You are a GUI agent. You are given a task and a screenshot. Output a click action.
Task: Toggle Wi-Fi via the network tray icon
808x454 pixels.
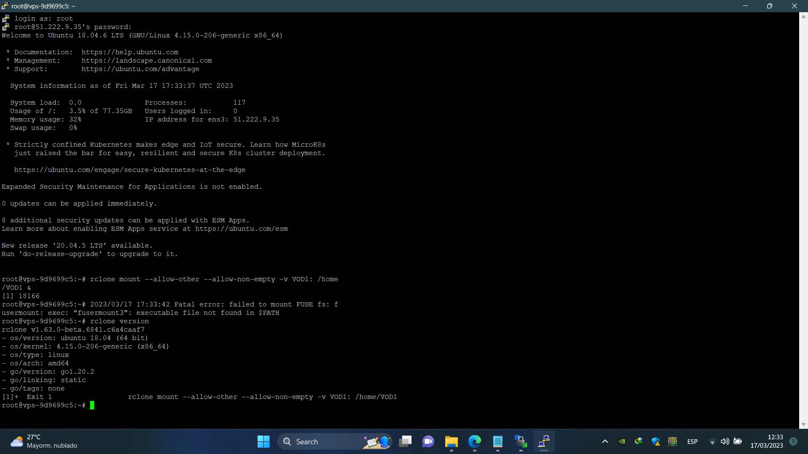(x=712, y=441)
